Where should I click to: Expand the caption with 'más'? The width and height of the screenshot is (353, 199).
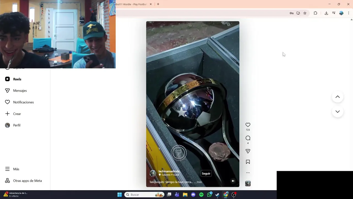click(x=199, y=182)
